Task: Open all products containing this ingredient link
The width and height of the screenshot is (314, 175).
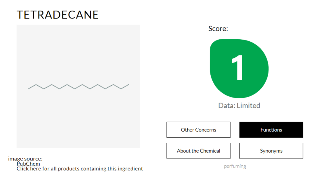Action: tap(80, 169)
